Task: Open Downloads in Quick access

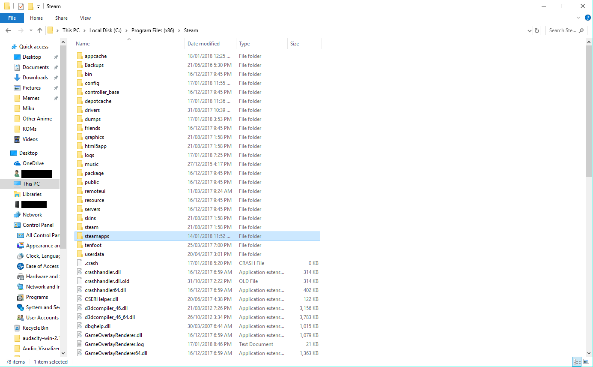Action: pos(35,78)
